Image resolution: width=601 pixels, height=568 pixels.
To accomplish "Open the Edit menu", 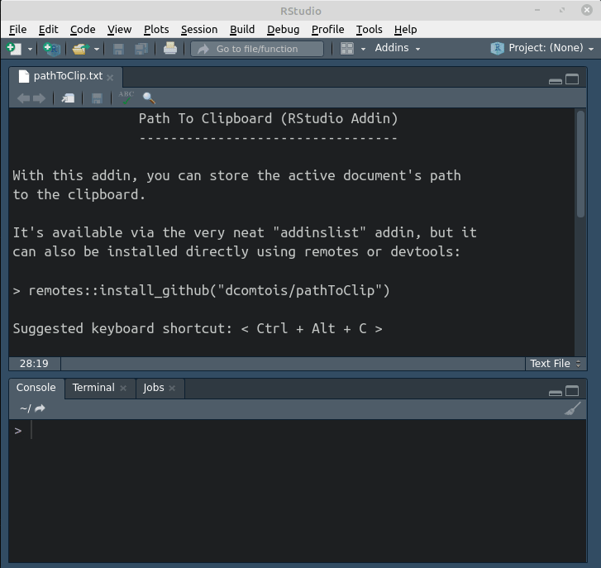I will (x=48, y=30).
